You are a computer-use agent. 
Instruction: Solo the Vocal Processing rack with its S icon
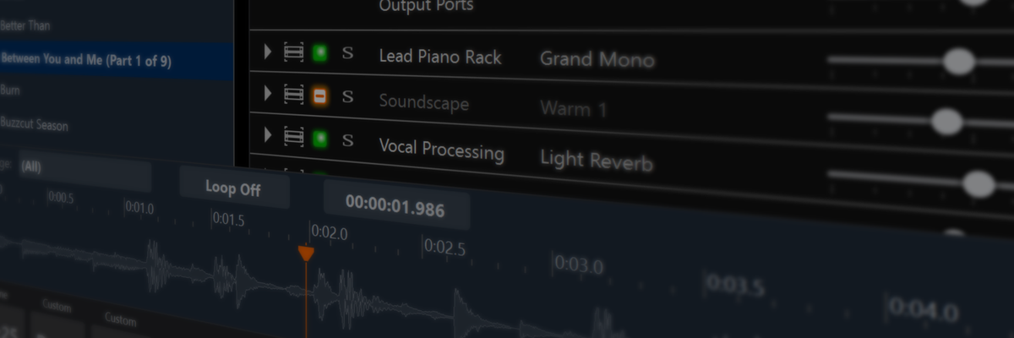pos(347,138)
